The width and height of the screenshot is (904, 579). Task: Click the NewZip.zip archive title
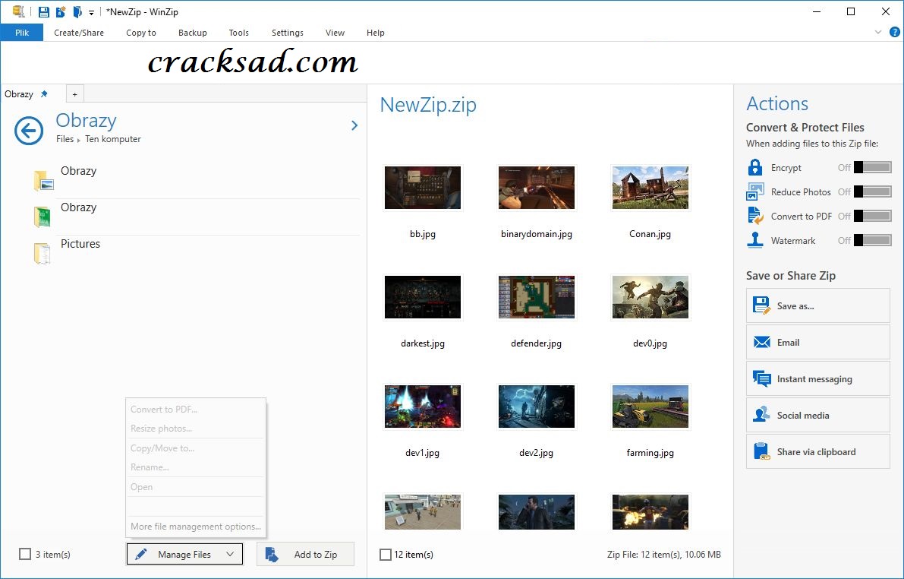[428, 105]
